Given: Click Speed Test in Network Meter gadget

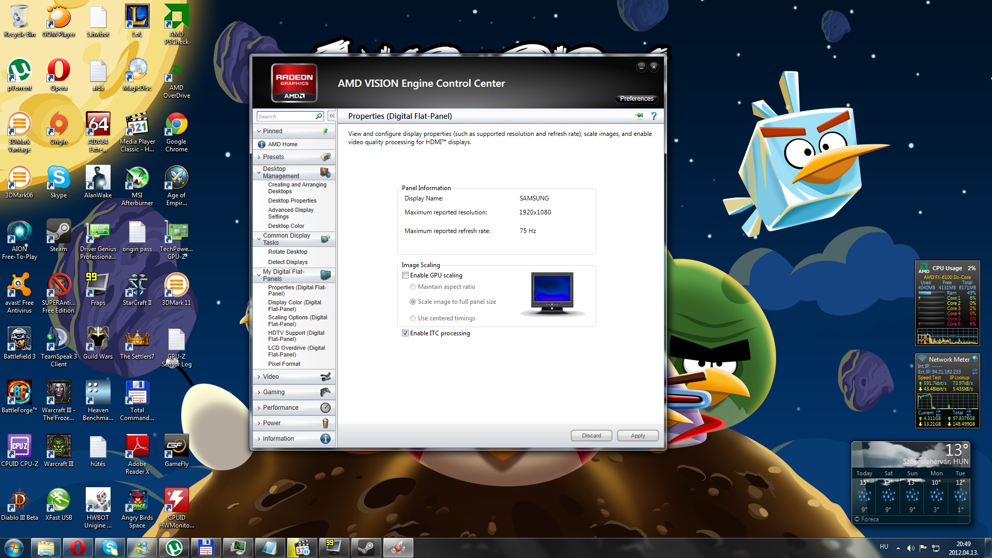Looking at the screenshot, I should (929, 378).
